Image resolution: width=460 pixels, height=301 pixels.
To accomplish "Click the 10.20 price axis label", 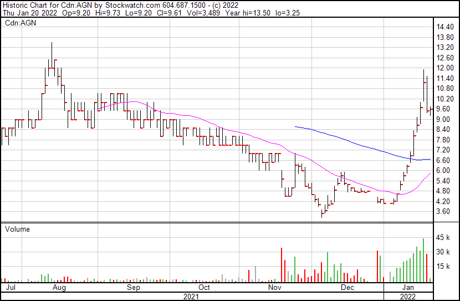I will [445, 99].
